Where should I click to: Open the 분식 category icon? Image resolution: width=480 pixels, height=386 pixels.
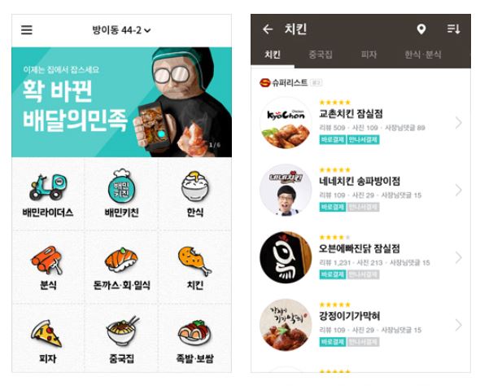pyautogui.click(x=48, y=268)
